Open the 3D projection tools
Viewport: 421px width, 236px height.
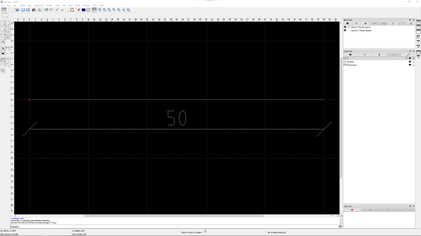3,71
